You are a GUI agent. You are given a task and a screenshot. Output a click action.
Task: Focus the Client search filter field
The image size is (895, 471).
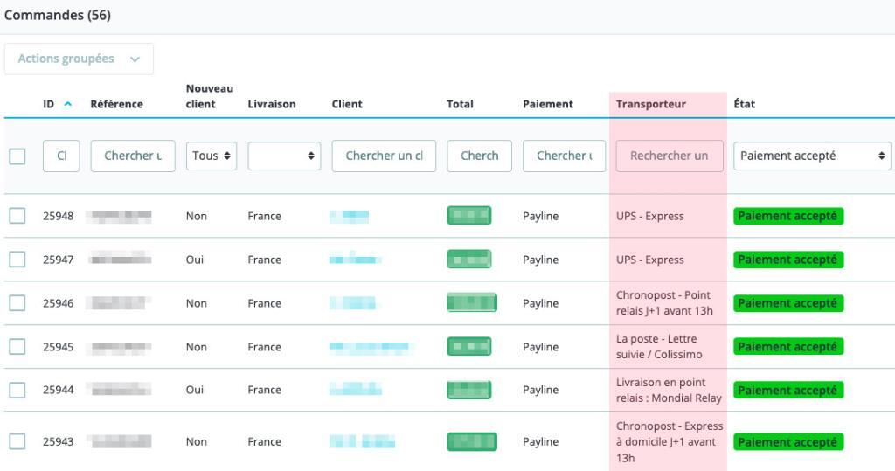[384, 156]
